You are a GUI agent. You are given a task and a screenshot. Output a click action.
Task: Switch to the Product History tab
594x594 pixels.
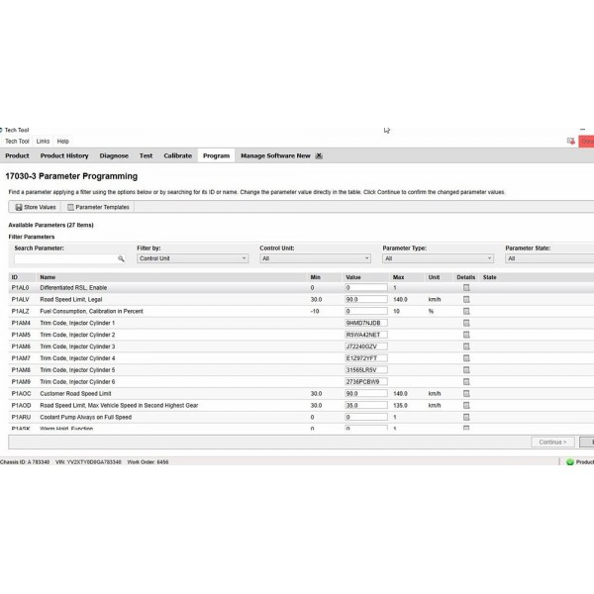64,155
